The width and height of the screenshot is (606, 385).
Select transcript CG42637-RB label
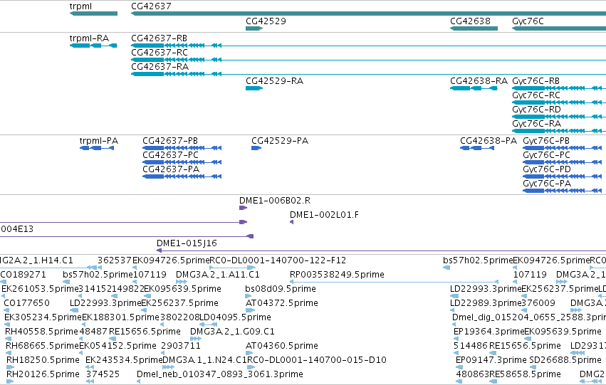tap(160, 38)
